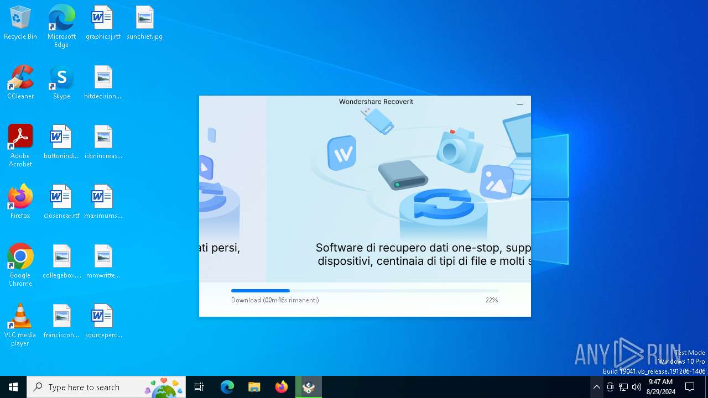Open the Recycle Bin desktop icon
Screen dimensions: 708x398
(20, 23)
